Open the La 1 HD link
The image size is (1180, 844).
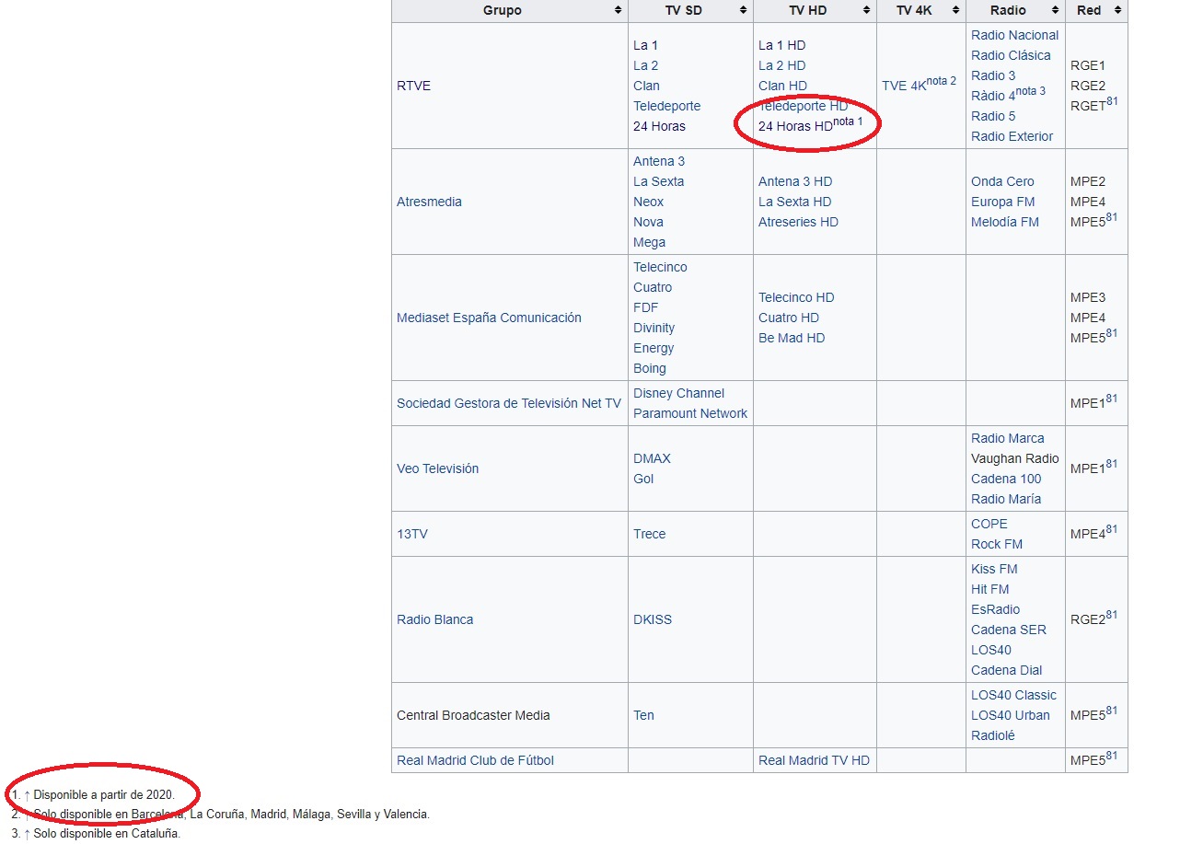[x=782, y=45]
